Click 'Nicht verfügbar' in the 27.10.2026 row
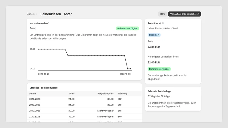228x128 pixels. tap(105, 117)
